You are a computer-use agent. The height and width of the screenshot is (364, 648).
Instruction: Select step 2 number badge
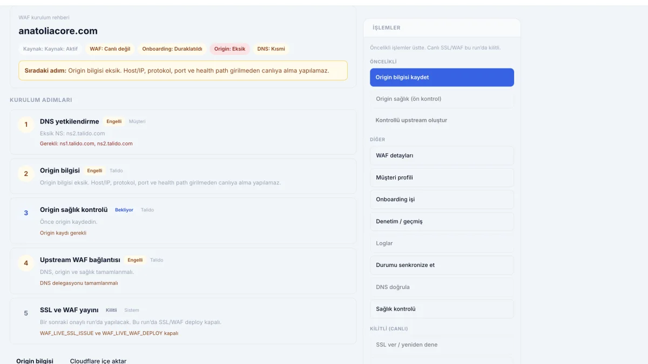26,174
